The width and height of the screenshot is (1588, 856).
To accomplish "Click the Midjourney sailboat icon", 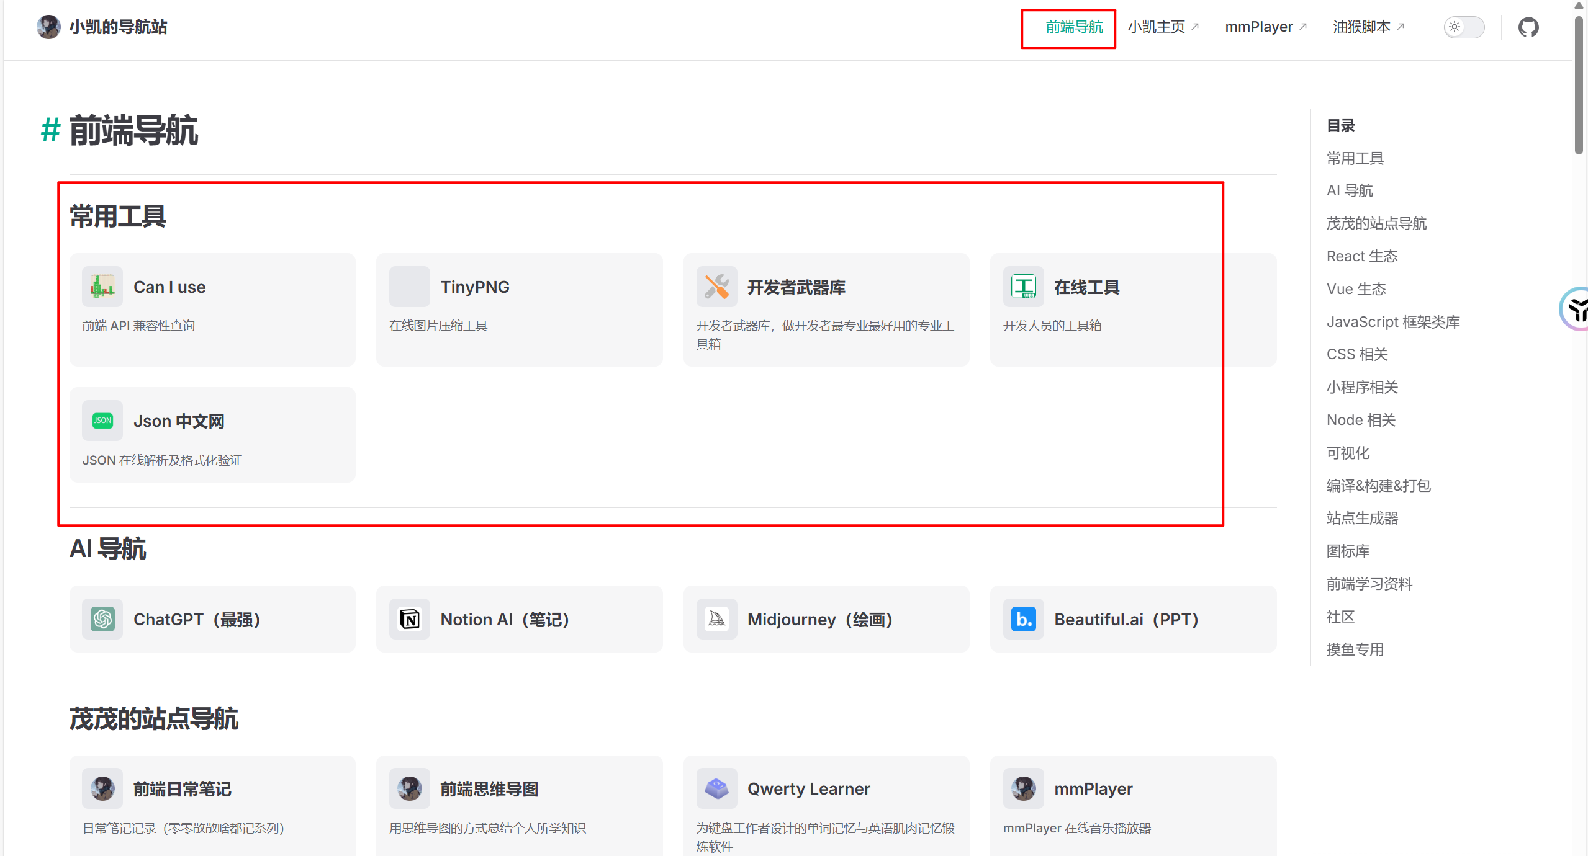I will pyautogui.click(x=716, y=619).
